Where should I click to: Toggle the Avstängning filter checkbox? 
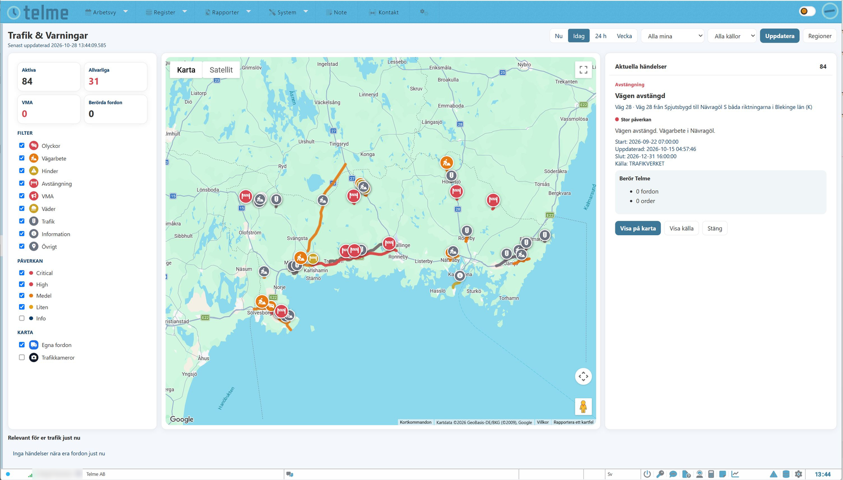(x=22, y=183)
